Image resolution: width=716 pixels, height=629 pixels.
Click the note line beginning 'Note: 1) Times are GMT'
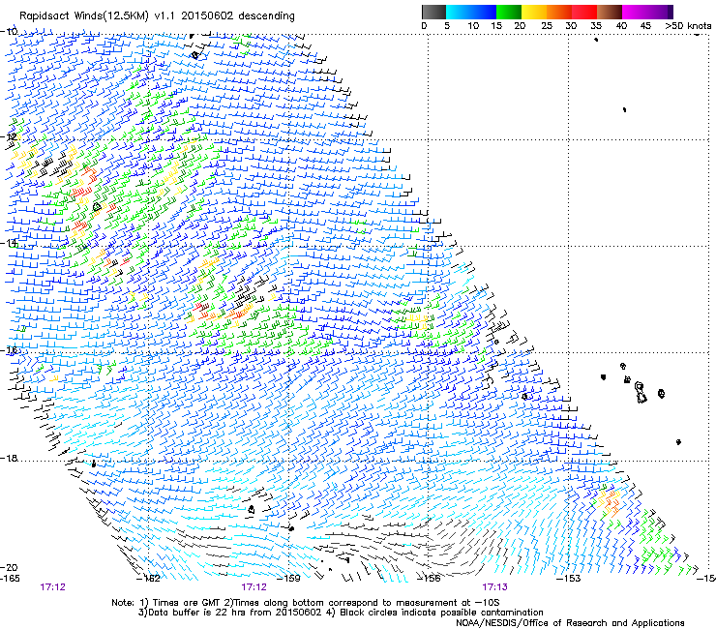305,603
